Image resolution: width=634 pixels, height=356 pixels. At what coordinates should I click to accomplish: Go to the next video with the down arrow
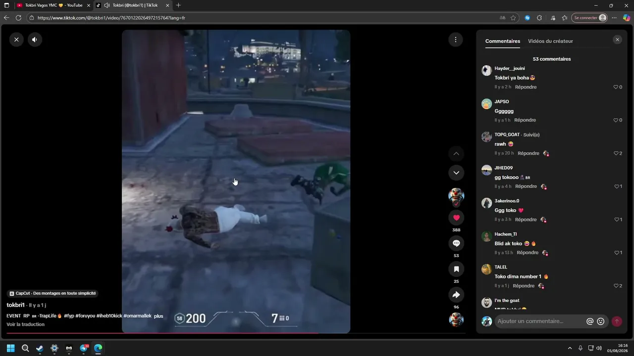456,173
